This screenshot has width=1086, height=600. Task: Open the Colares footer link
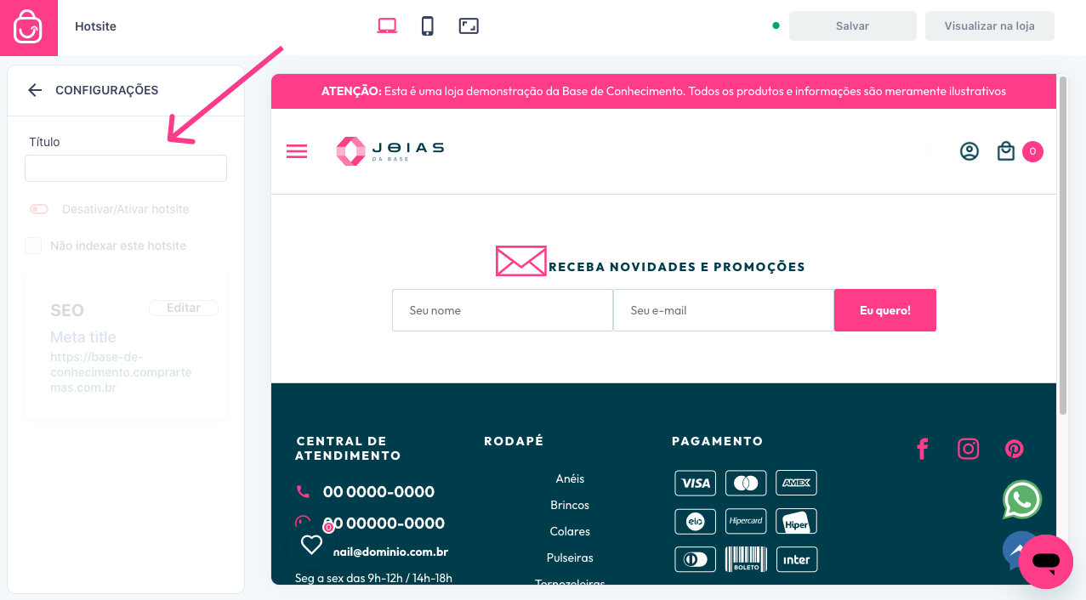(x=570, y=531)
